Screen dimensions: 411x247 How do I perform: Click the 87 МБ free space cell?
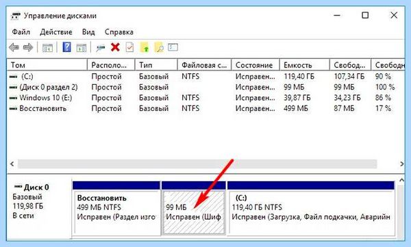click(344, 108)
